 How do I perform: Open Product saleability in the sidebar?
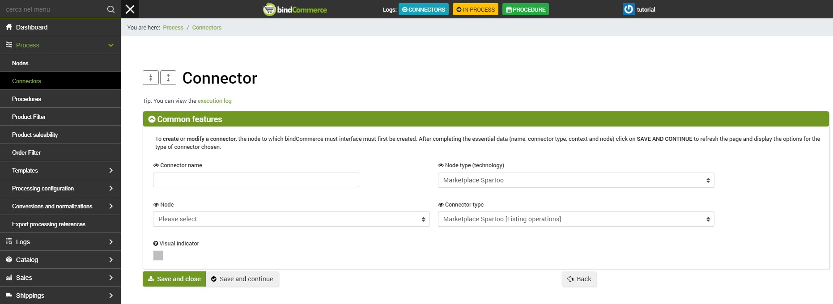click(60, 135)
